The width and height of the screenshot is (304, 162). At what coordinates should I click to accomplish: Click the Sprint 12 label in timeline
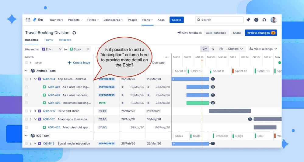pyautogui.click(x=241, y=71)
